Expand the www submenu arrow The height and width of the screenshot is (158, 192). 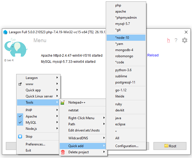click(57, 84)
